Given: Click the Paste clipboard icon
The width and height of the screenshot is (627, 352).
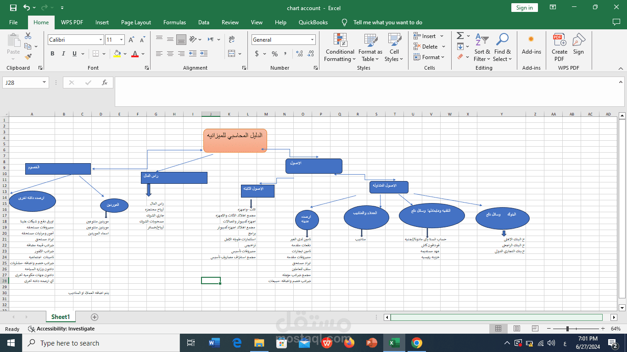Looking at the screenshot, I should (13, 40).
